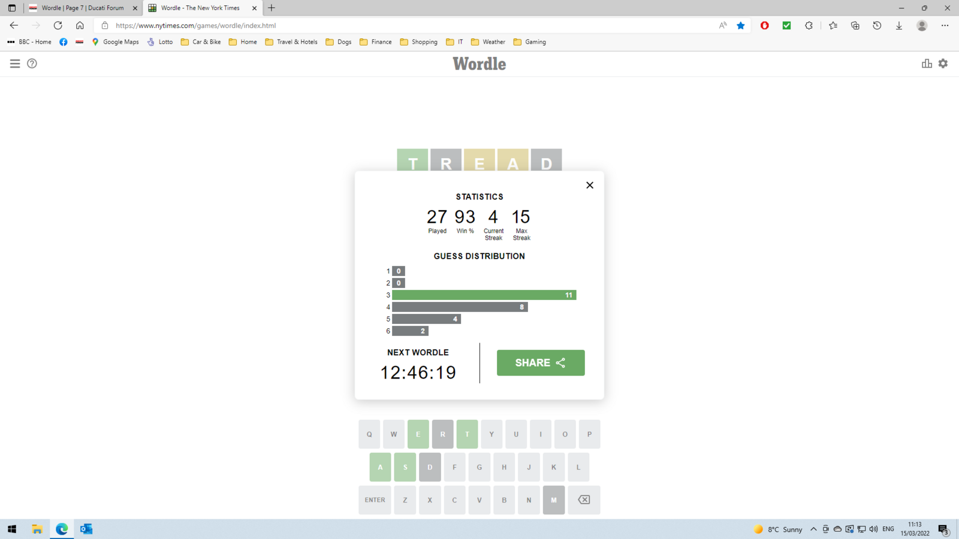Click the green SHARE button
Viewport: 959px width, 539px height.
point(541,363)
